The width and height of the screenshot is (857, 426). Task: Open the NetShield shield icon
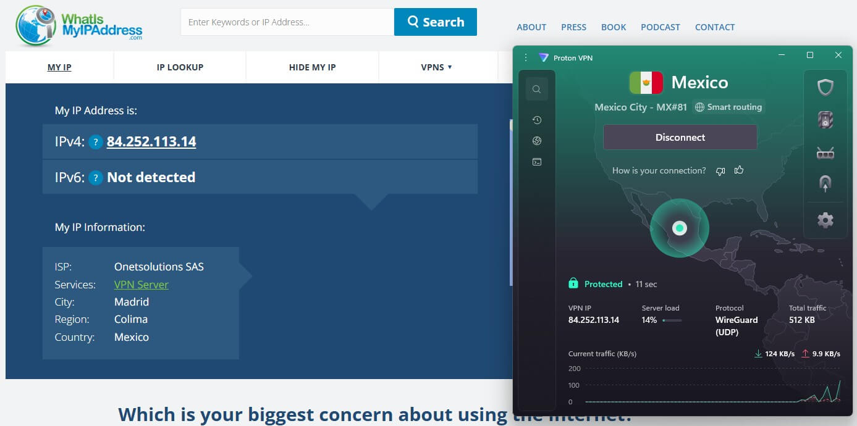[825, 87]
